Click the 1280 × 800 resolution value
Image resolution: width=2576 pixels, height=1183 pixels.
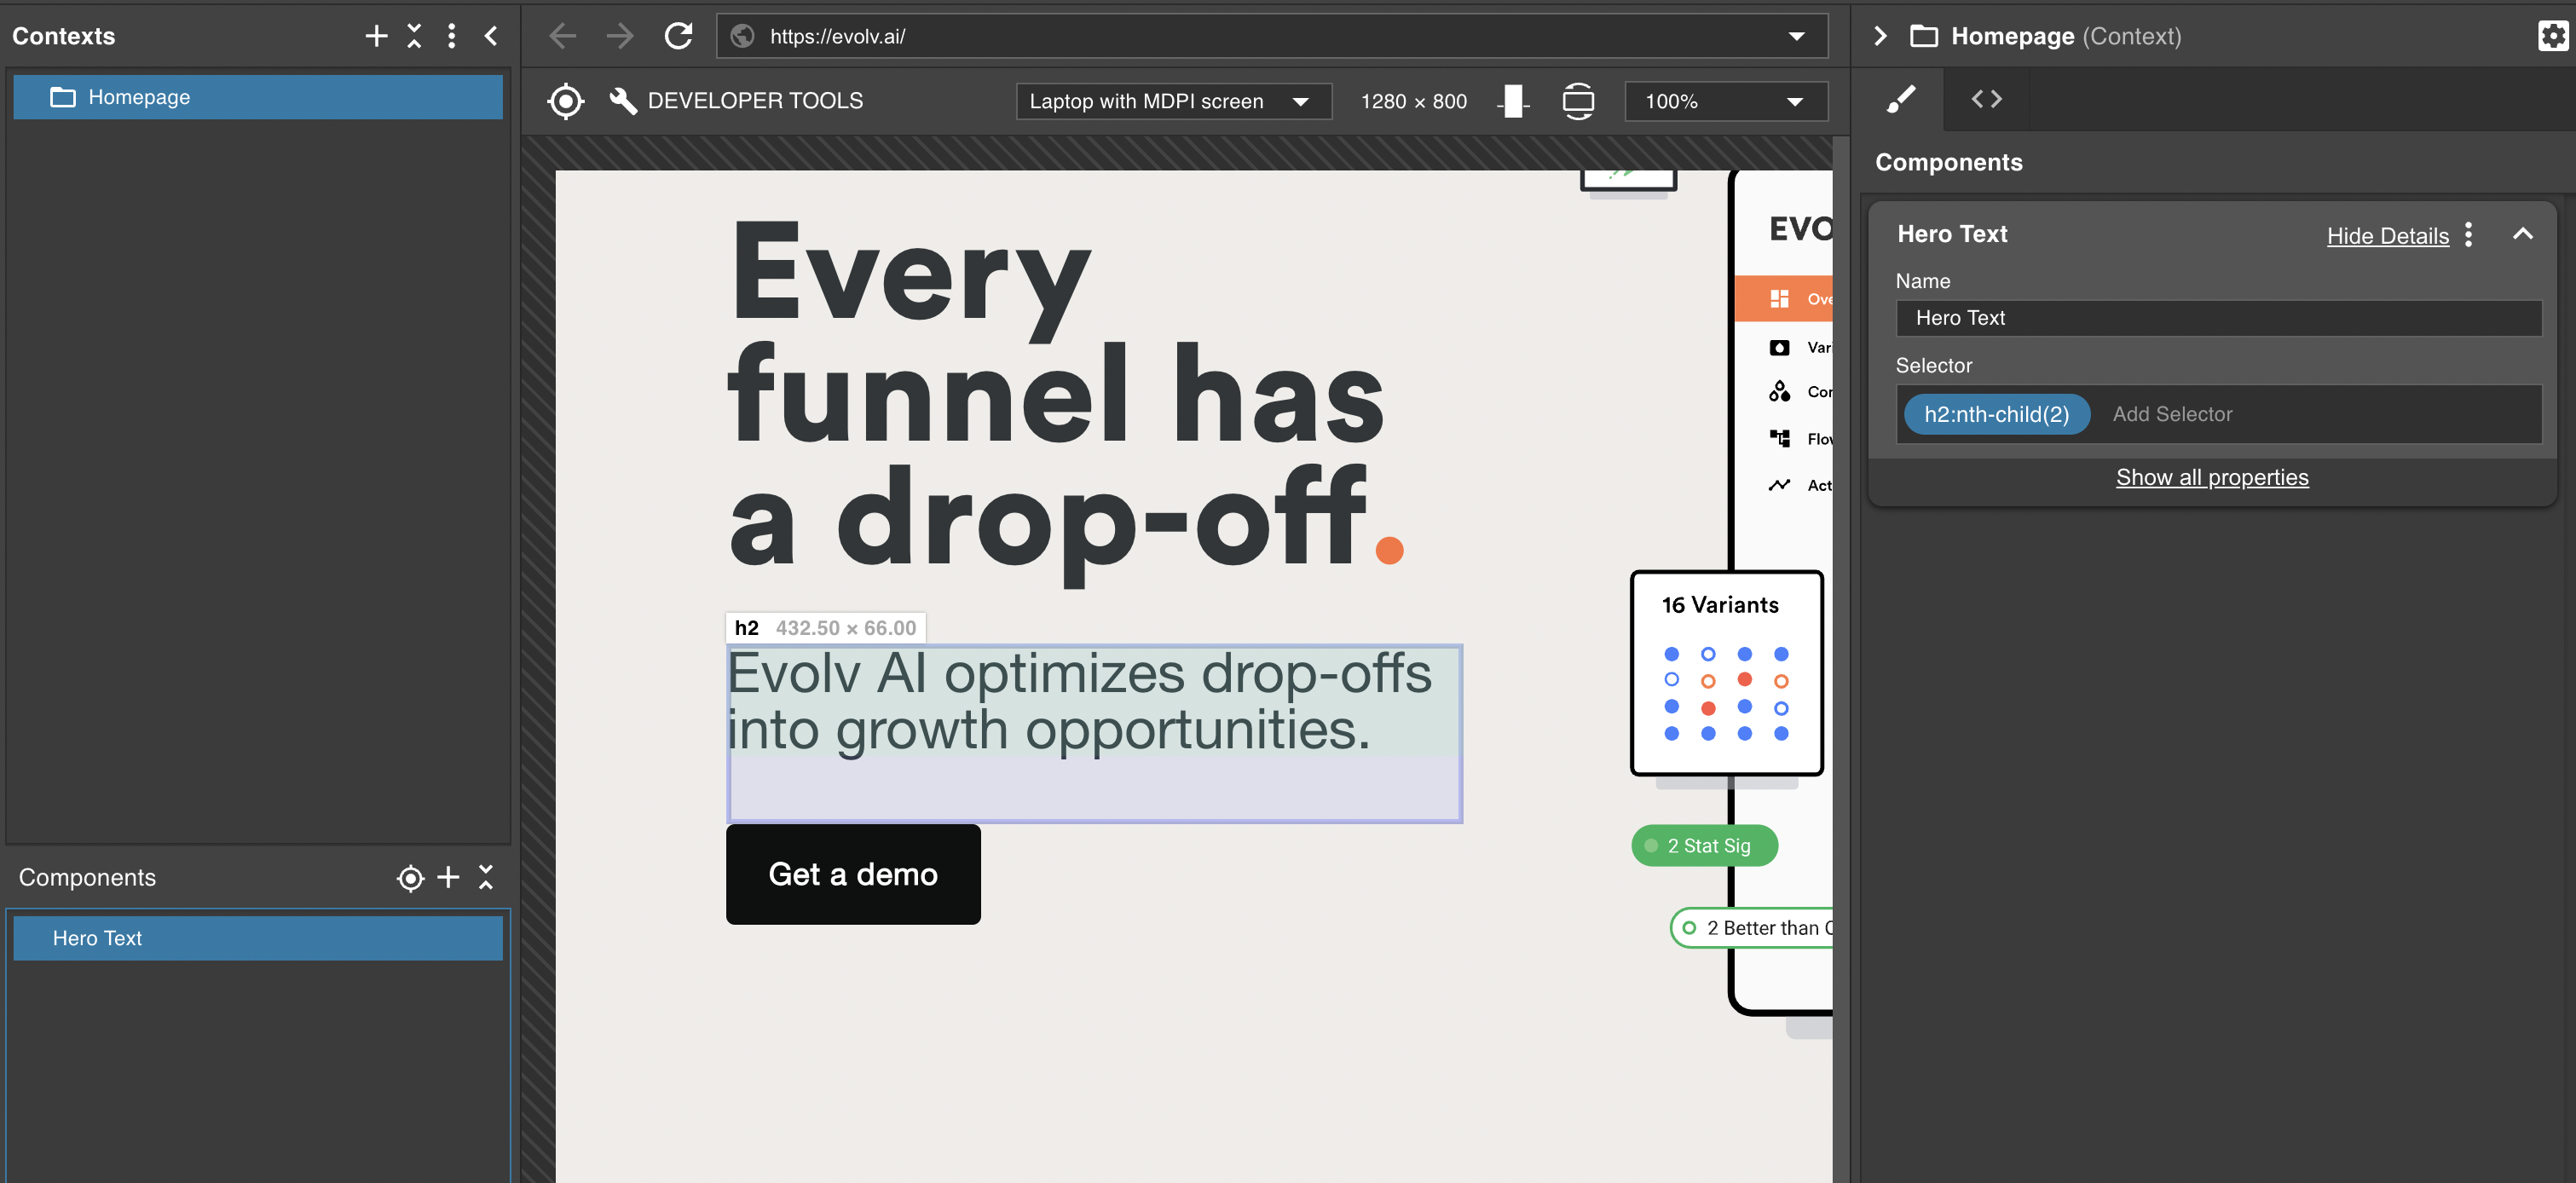1413,101
